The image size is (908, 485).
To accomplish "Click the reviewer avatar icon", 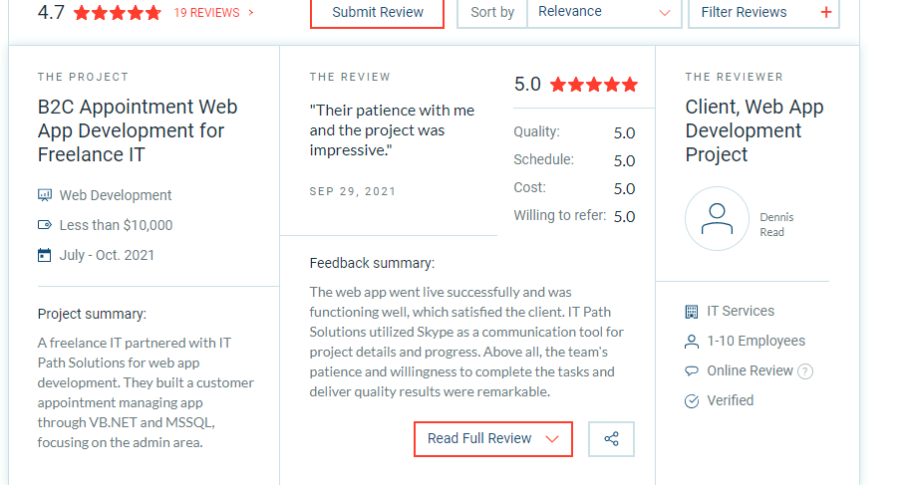I will click(x=717, y=219).
